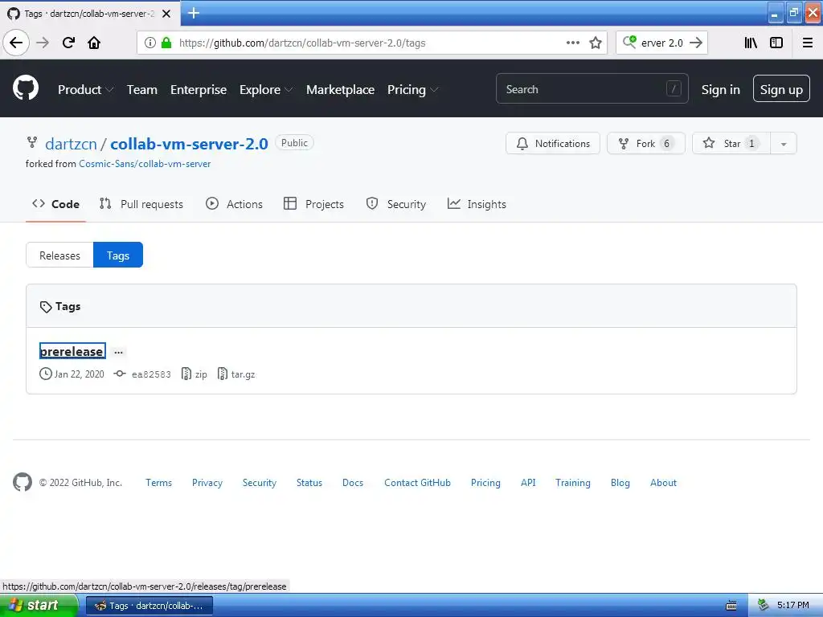Click the keyboard icon in the system tray
Screen dimensions: 823x617
pos(731,606)
